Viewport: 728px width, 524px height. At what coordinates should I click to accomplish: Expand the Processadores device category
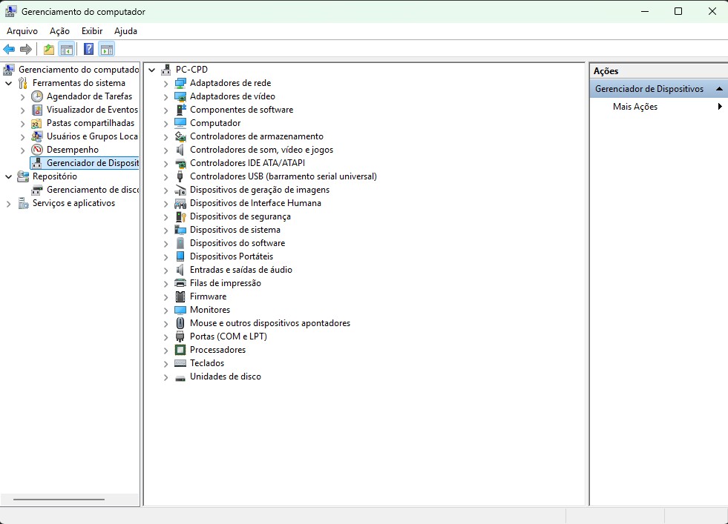(166, 351)
